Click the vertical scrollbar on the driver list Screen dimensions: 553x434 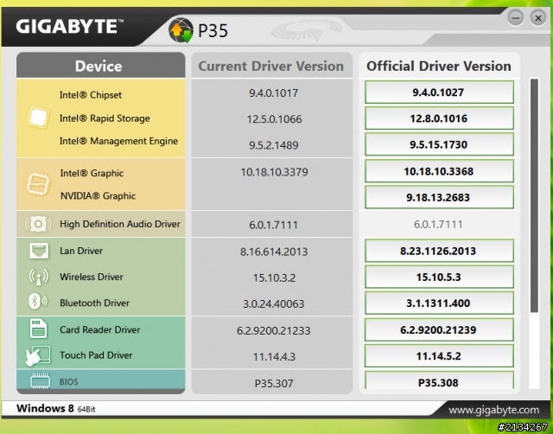click(534, 195)
